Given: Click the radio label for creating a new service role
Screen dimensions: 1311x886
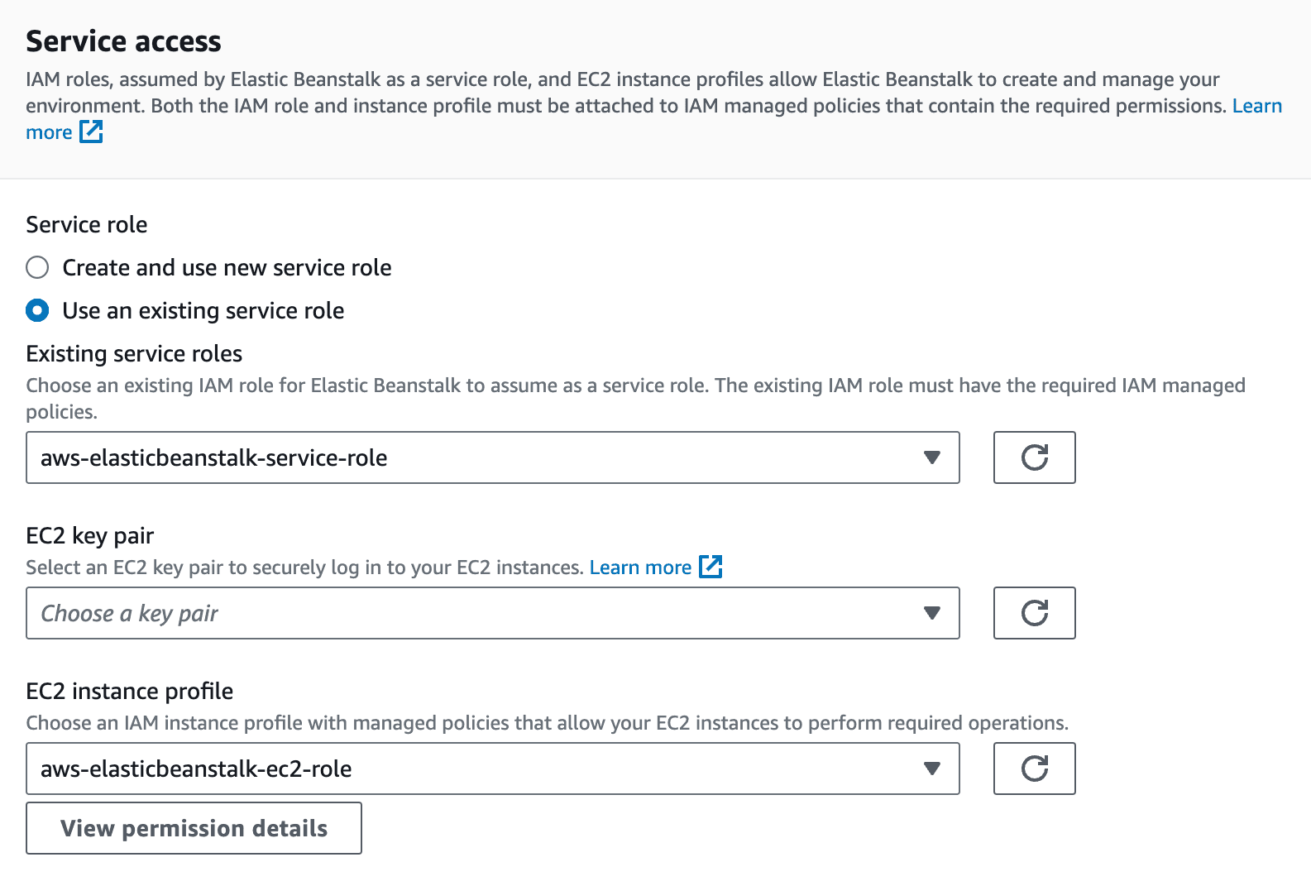Looking at the screenshot, I should 227,267.
